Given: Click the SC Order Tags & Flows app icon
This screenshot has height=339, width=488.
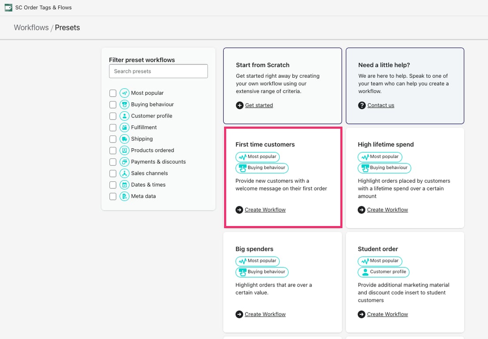Looking at the screenshot, I should click(8, 8).
